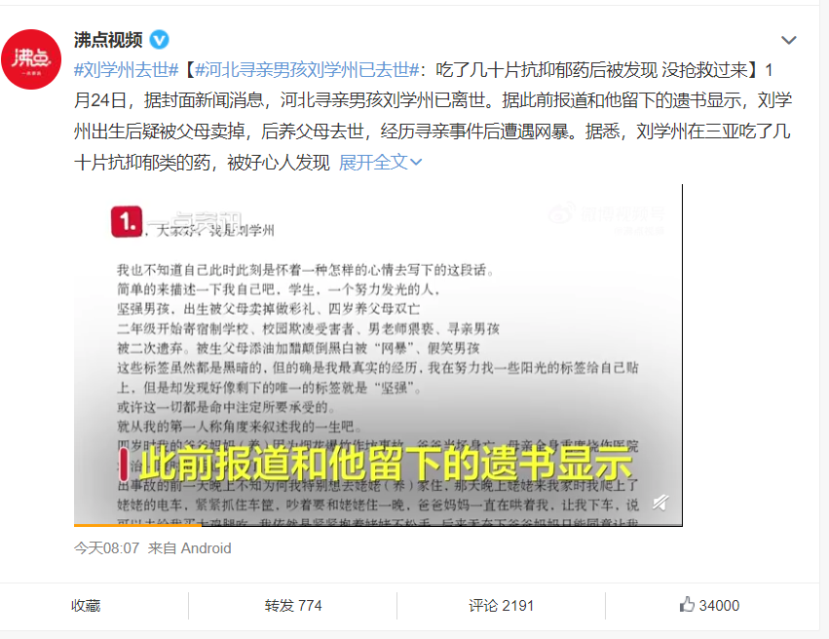The height and width of the screenshot is (639, 829).
Task: Open the 沸点视频 avatar profile picture
Action: point(31,59)
